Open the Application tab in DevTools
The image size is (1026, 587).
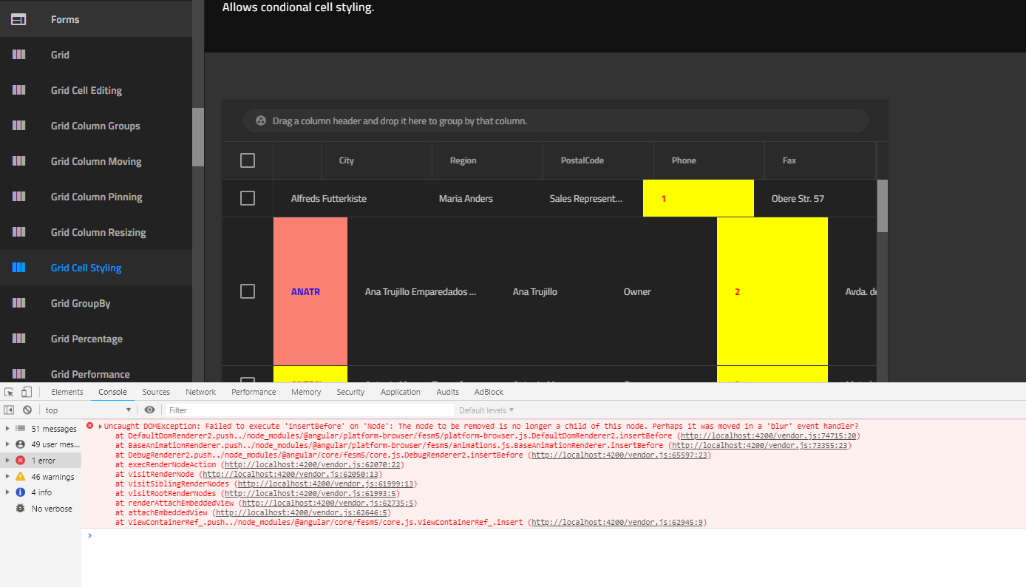point(400,391)
